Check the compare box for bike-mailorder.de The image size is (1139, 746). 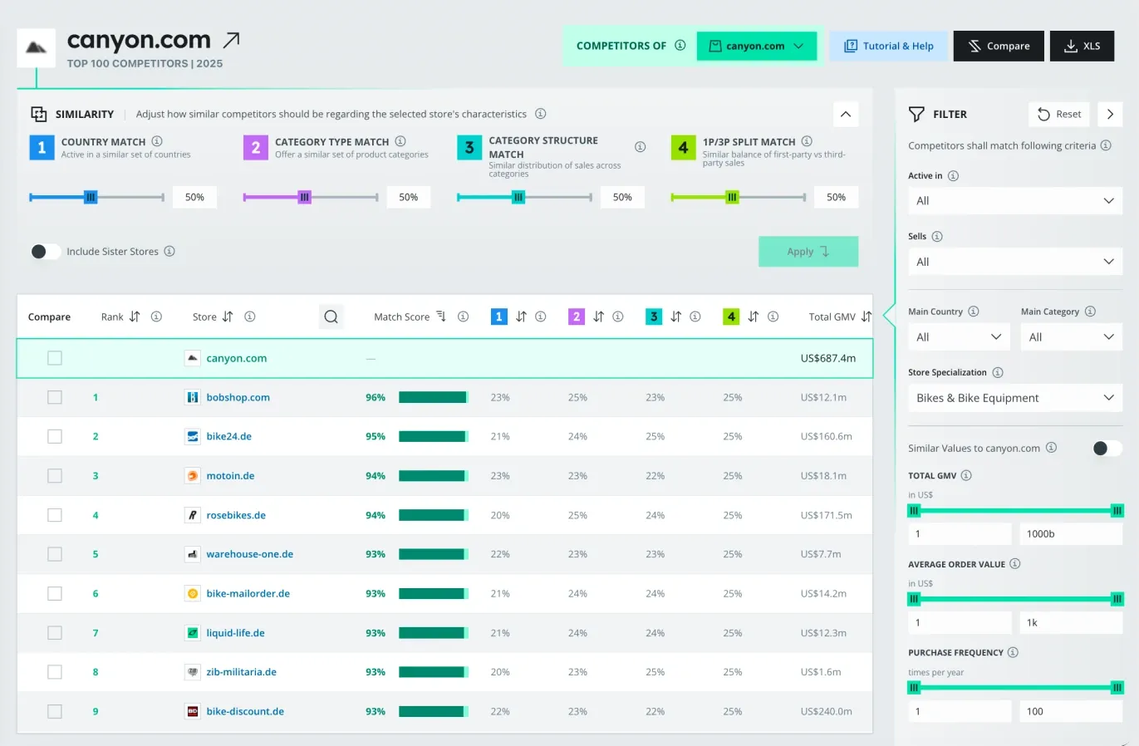tap(55, 593)
